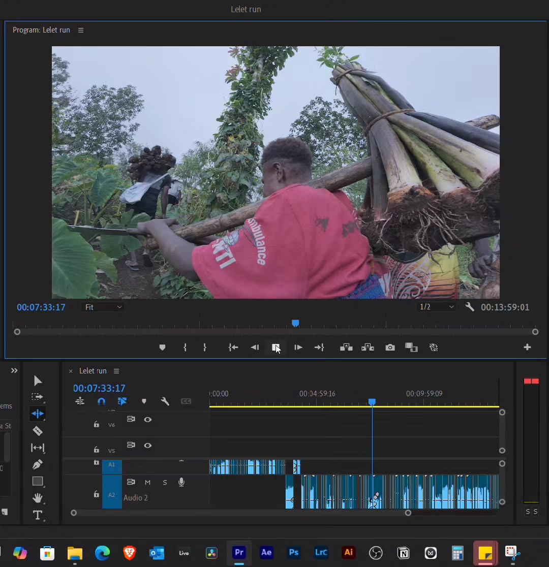This screenshot has height=567, width=549.
Task: Add marker in Program monitor
Action: pos(162,348)
